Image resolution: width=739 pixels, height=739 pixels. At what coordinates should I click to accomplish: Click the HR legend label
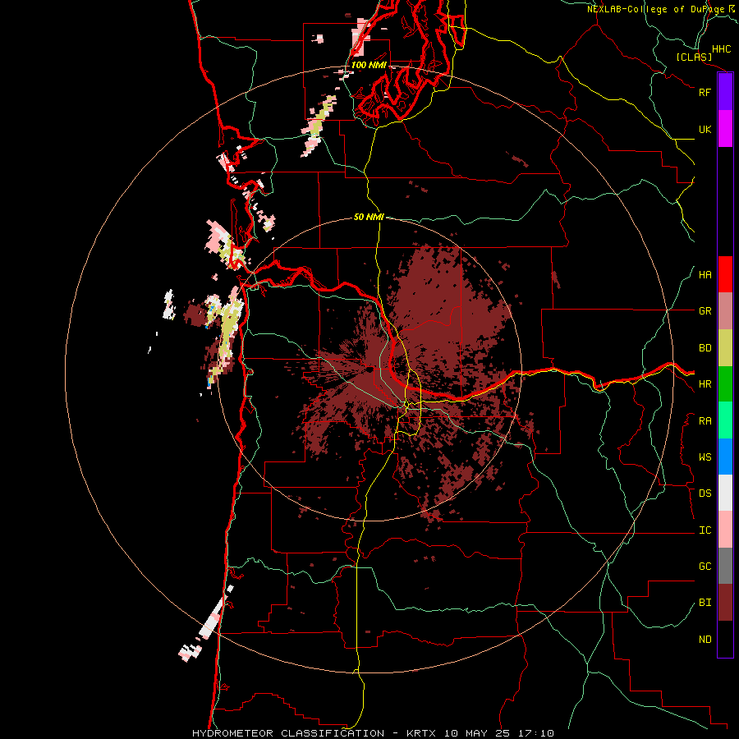705,384
